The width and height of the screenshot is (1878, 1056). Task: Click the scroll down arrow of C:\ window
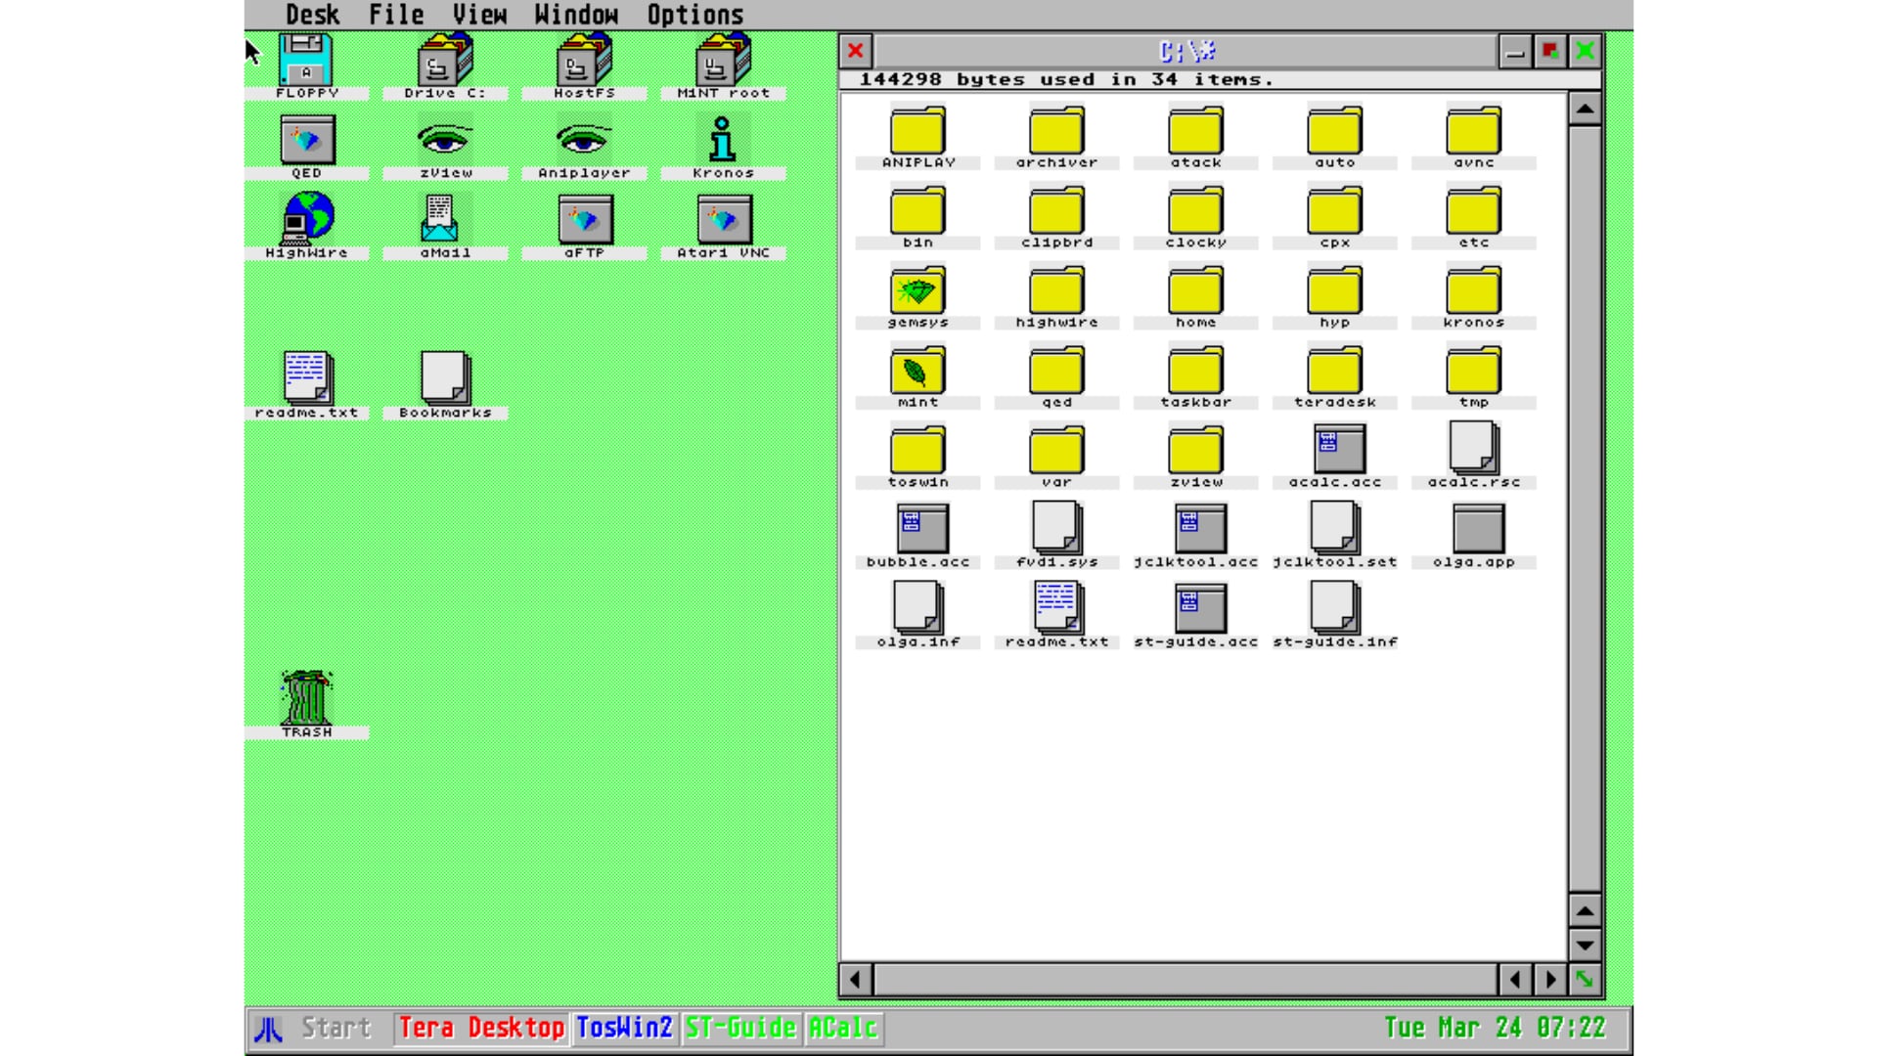[1585, 946]
